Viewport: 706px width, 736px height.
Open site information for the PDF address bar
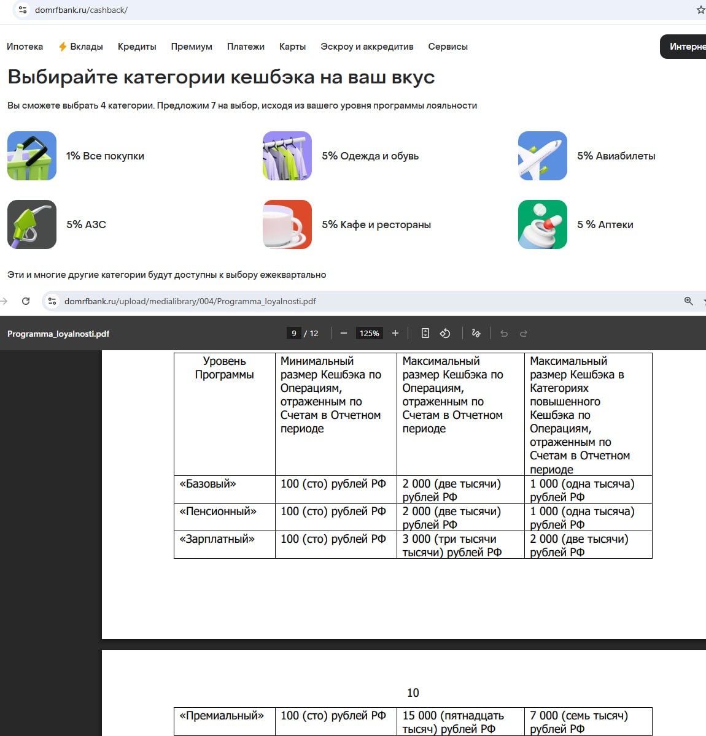click(x=52, y=301)
